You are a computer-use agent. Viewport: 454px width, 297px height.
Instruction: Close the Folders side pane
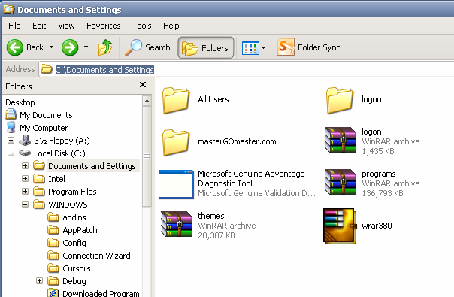click(143, 85)
